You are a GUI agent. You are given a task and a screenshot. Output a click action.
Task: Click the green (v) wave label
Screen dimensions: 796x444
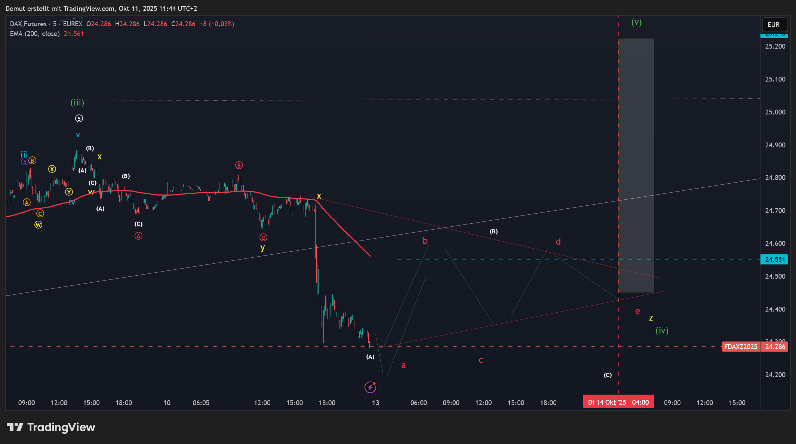click(x=636, y=22)
